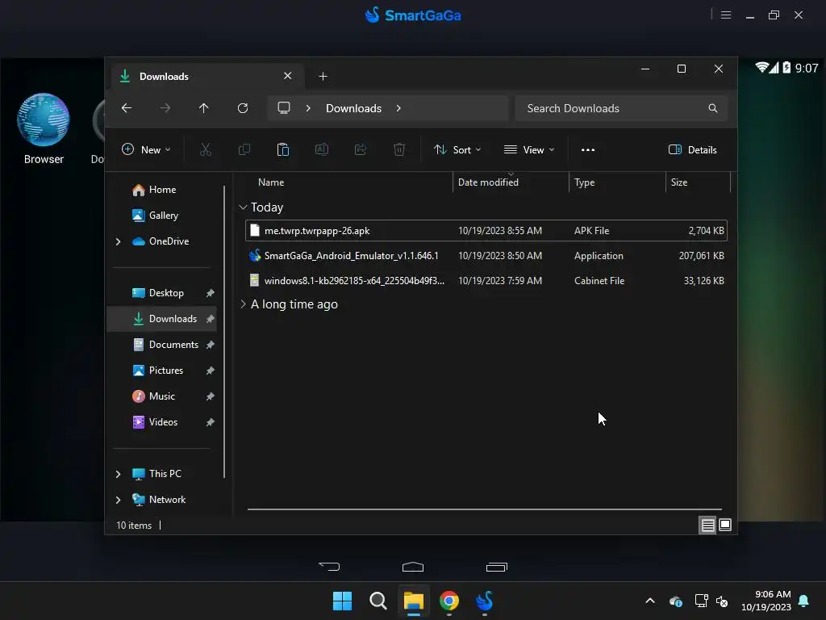Switch to details list view icon

pos(707,525)
